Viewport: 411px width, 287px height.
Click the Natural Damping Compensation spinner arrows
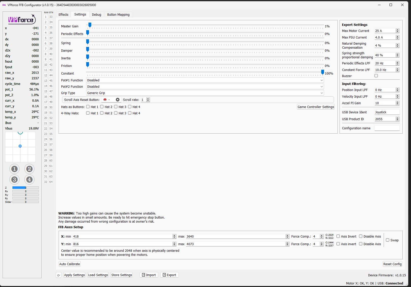(x=398, y=45)
